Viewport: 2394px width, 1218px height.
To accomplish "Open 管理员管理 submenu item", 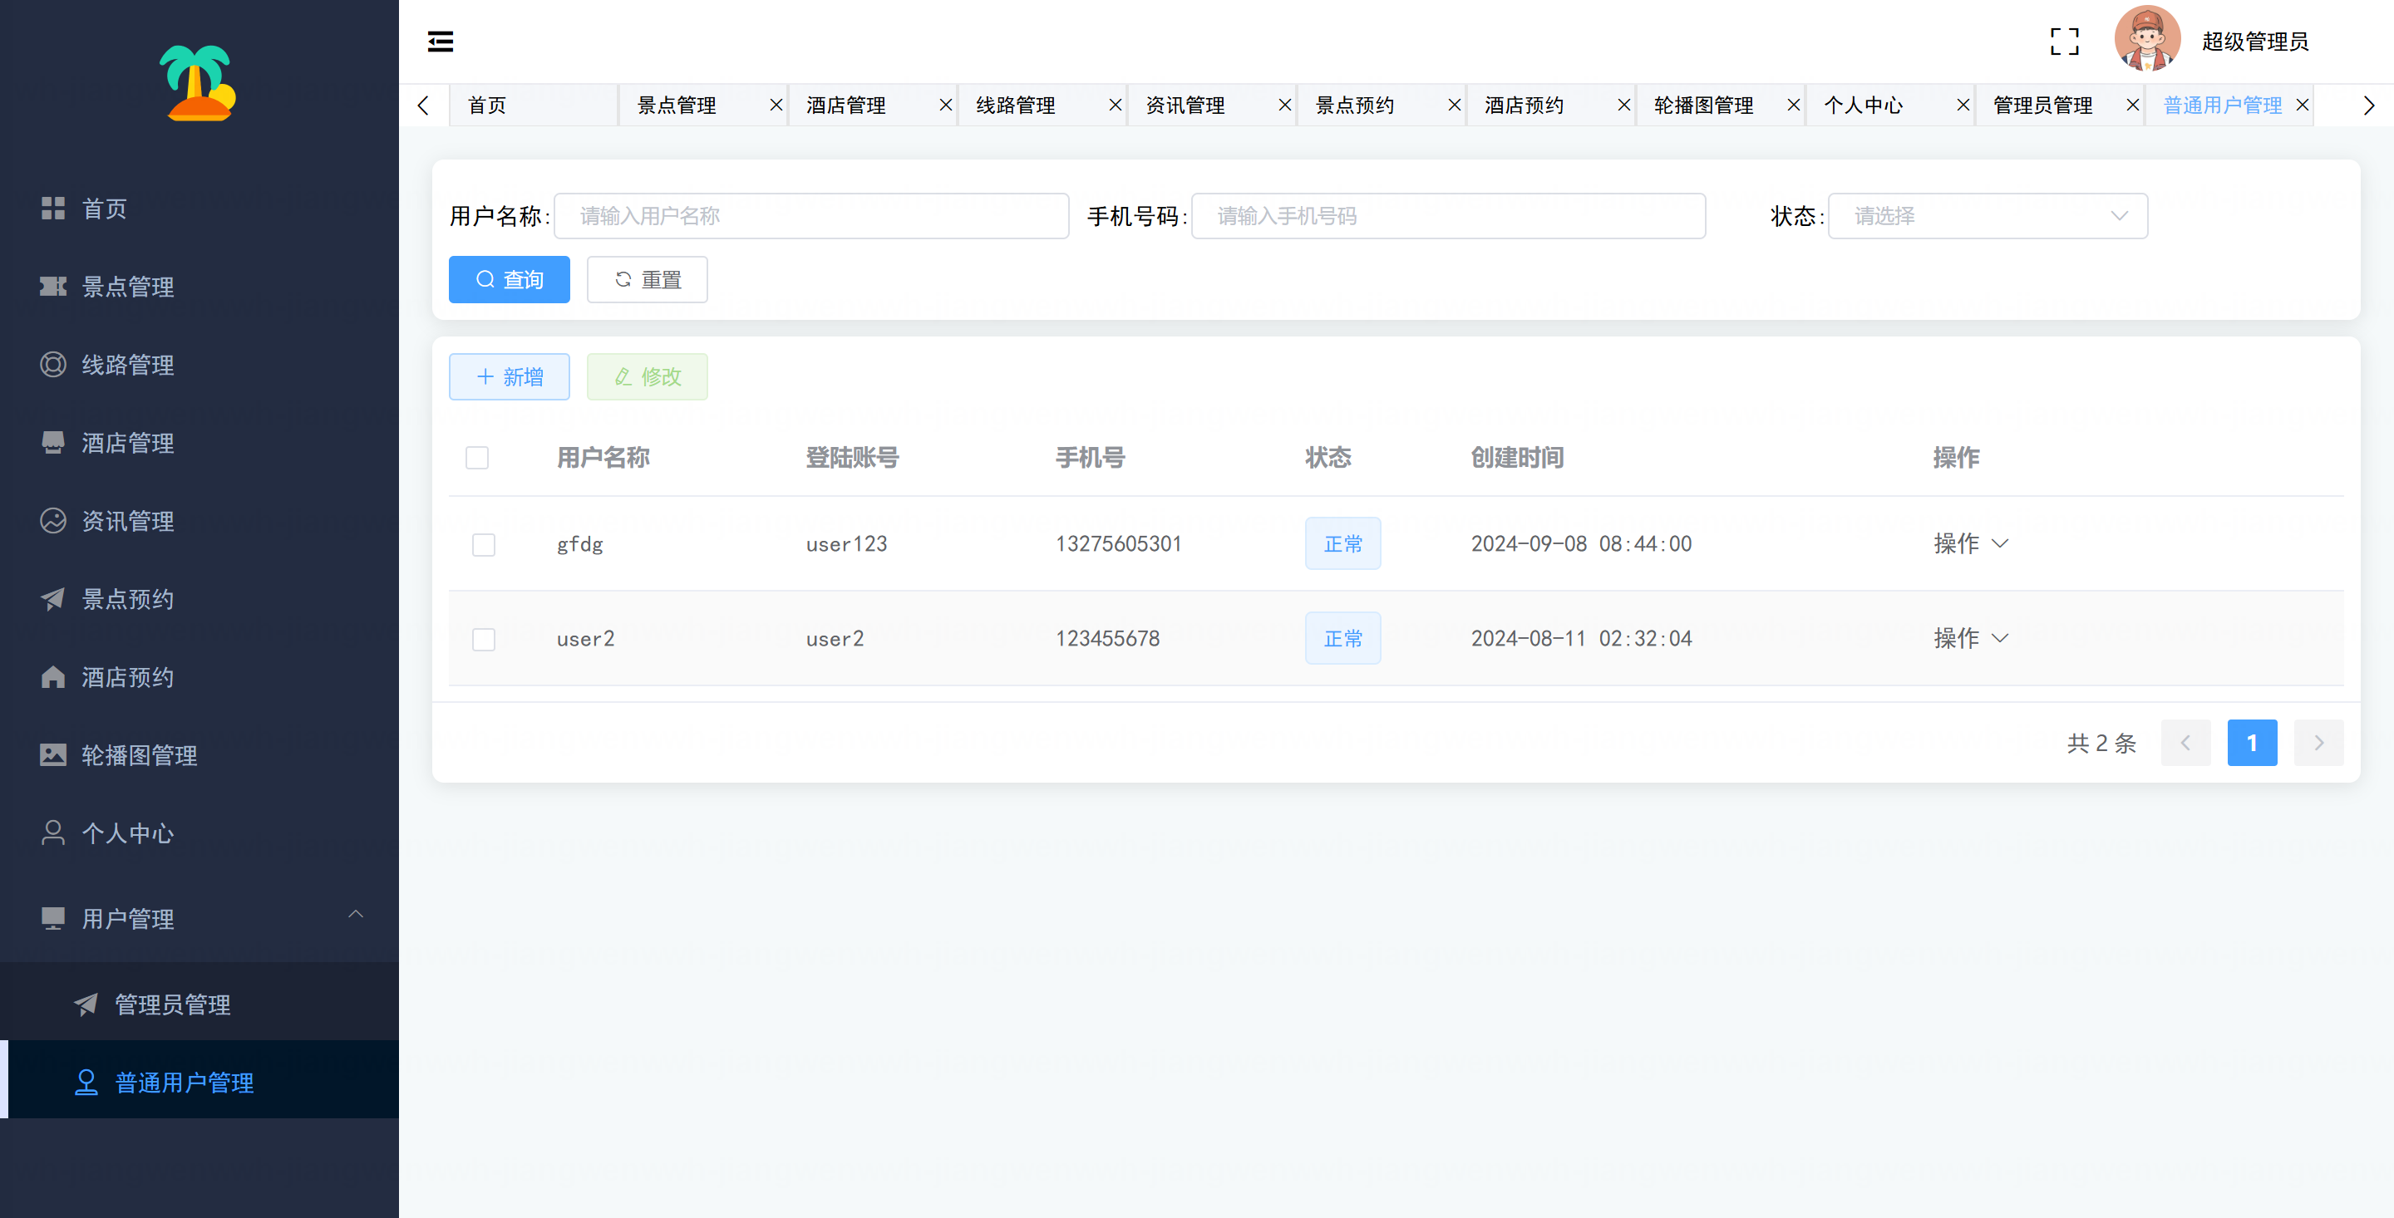I will (x=172, y=1004).
